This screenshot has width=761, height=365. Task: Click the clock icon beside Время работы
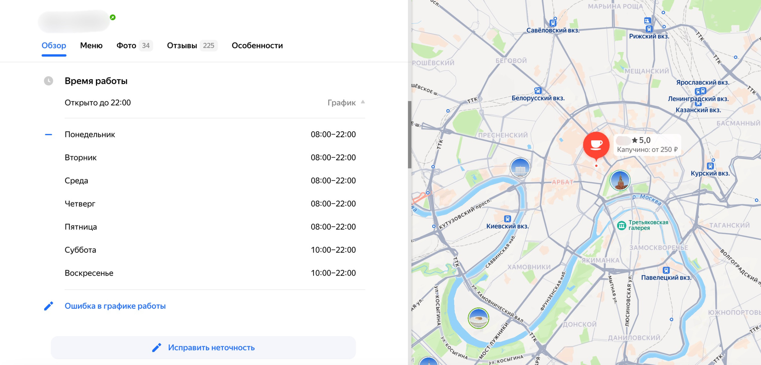pos(48,81)
